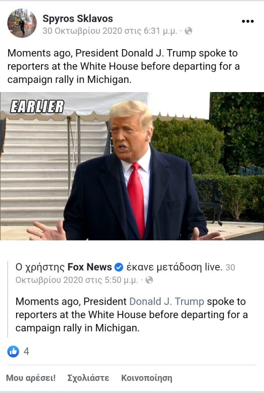The height and width of the screenshot is (393, 264).
Task: Open Spyros Sklavos profile picture
Action: (22, 23)
